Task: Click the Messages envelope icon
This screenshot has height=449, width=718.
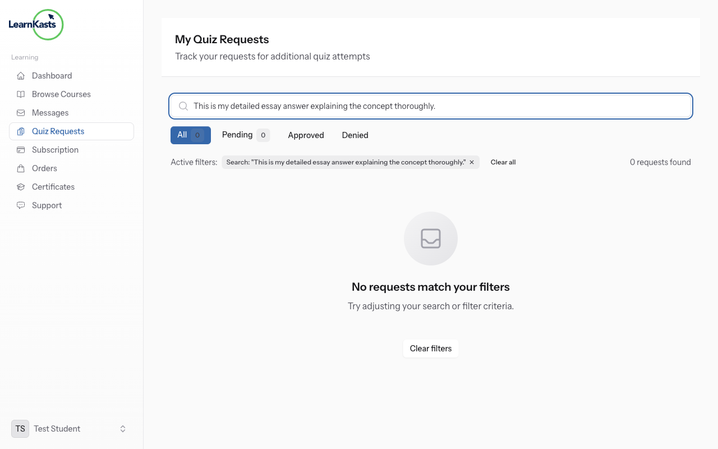Action: [20, 112]
